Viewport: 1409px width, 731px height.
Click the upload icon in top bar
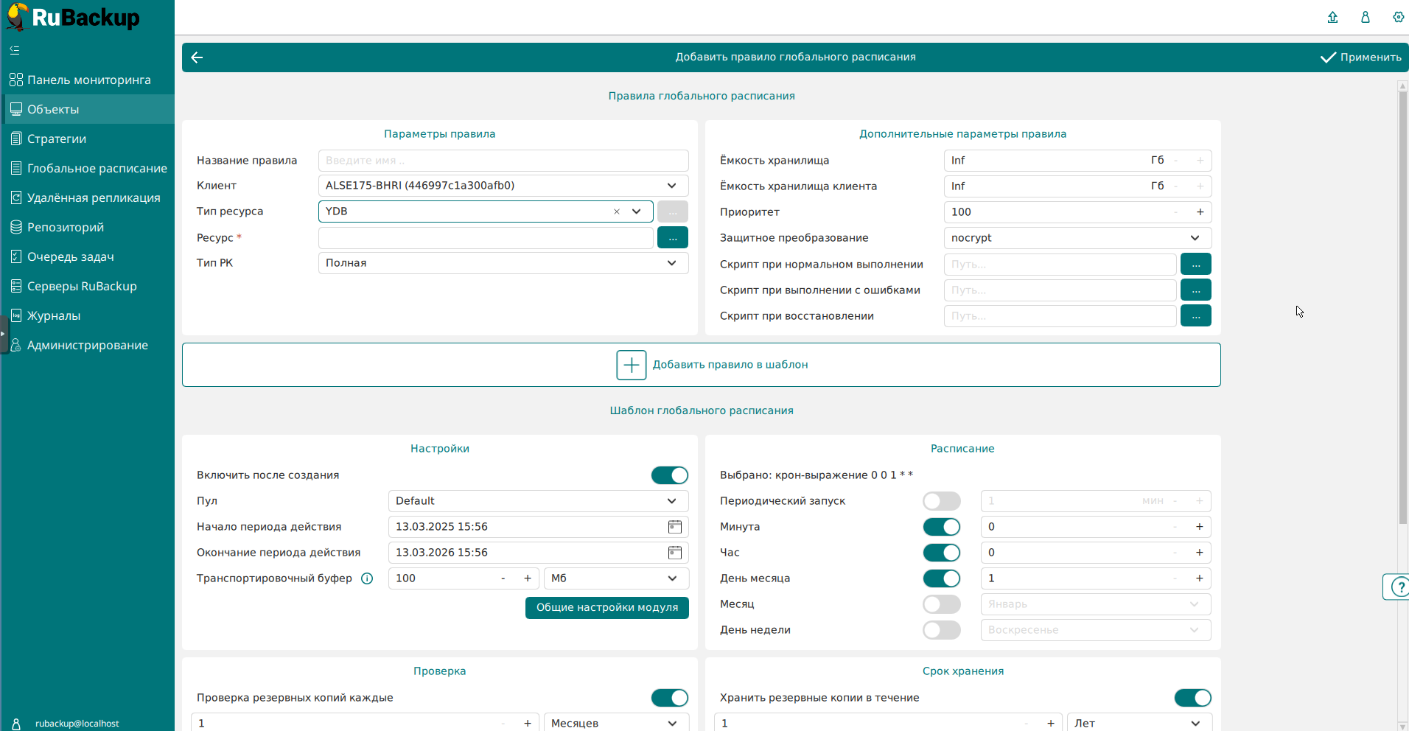[1332, 17]
